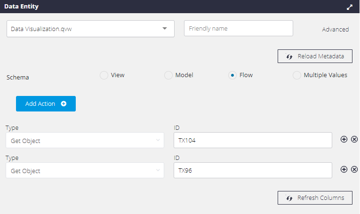
Task: Click the Reload Metadata button
Action: (315, 56)
